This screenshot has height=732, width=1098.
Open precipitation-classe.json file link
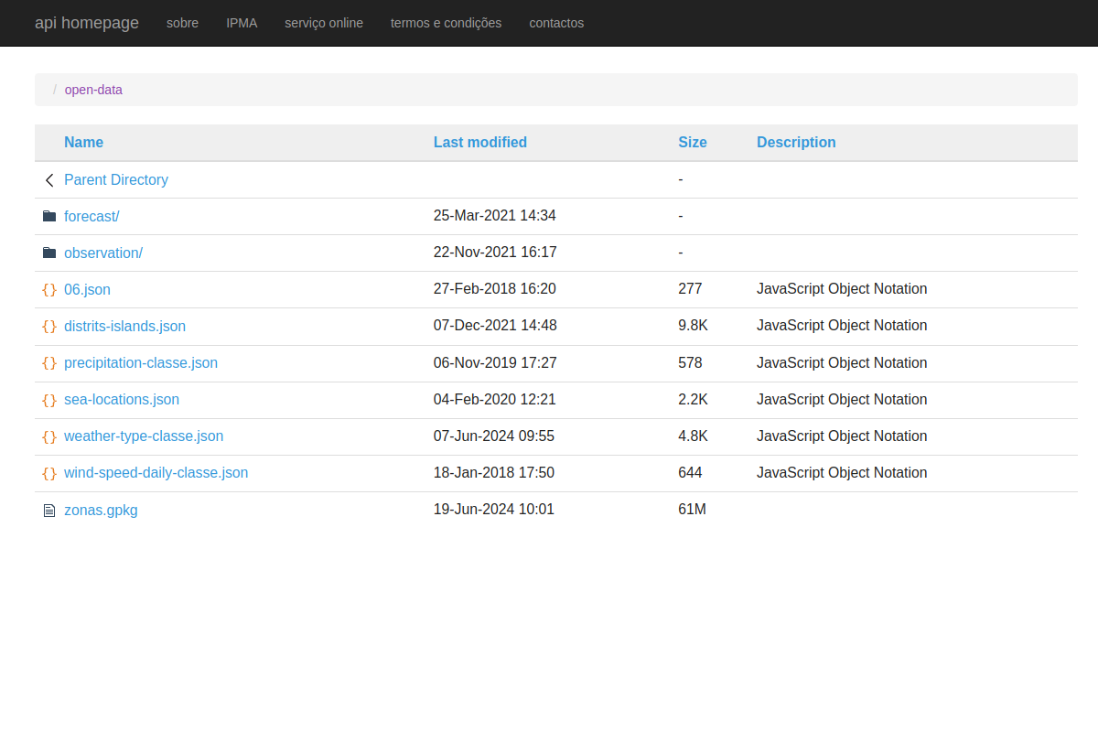pyautogui.click(x=141, y=363)
